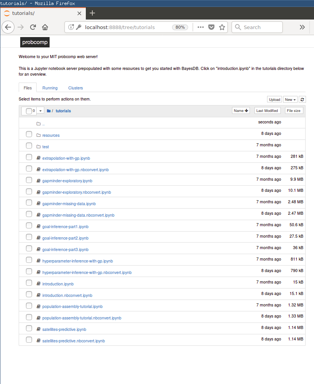The height and width of the screenshot is (384, 314).
Task: Select satellites-predictive.nbconvert.ipynb checkbox
Action: tap(29, 340)
